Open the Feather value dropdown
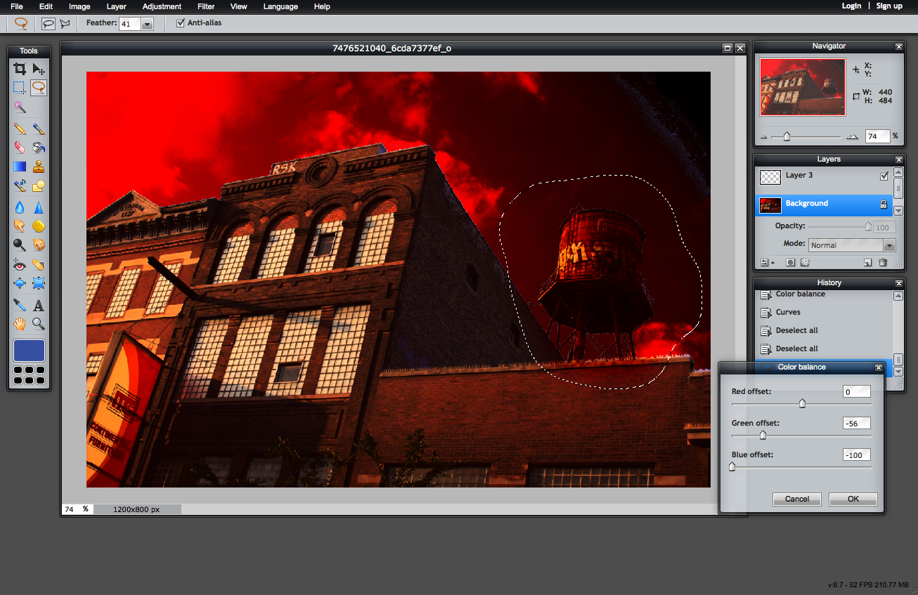The image size is (918, 595). coord(147,24)
